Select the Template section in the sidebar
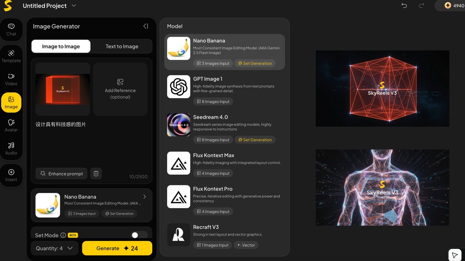The image size is (465, 261). pos(11,56)
